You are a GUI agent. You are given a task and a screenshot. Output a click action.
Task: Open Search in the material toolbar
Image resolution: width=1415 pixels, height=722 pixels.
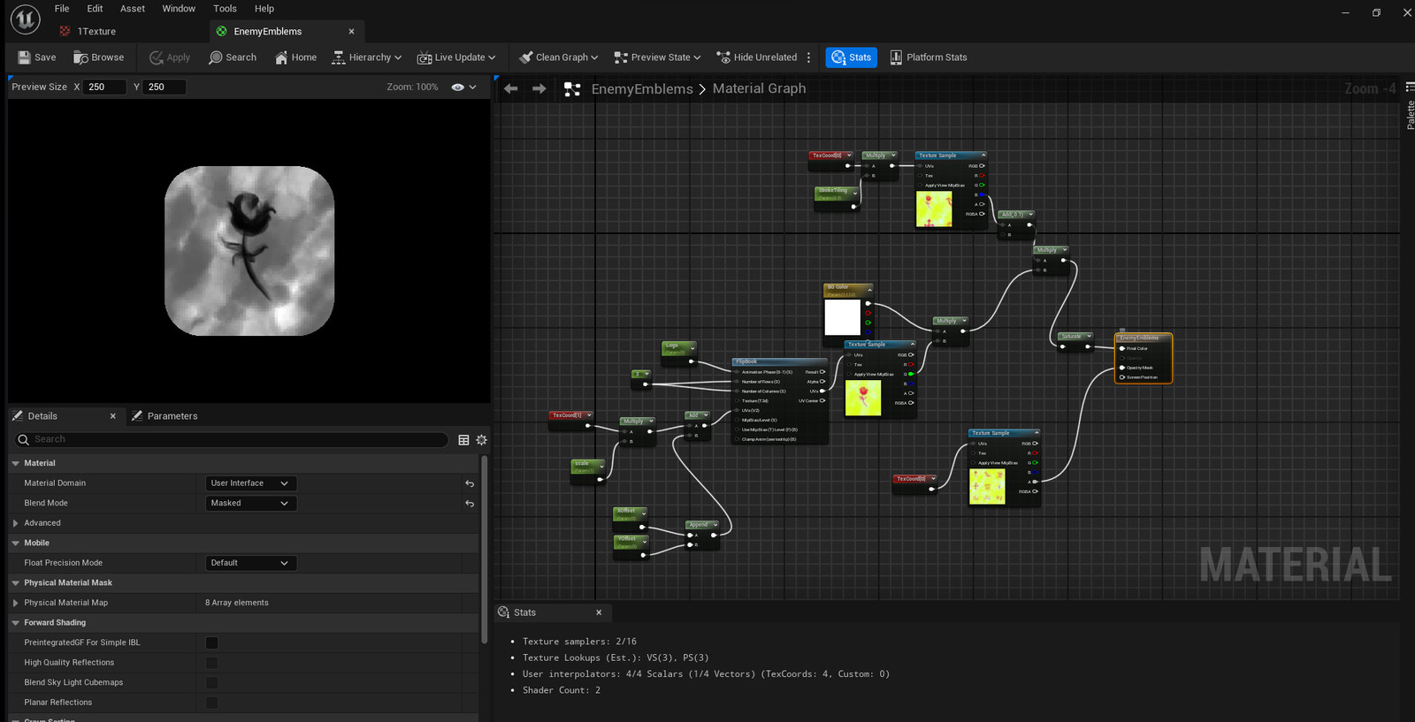(233, 57)
